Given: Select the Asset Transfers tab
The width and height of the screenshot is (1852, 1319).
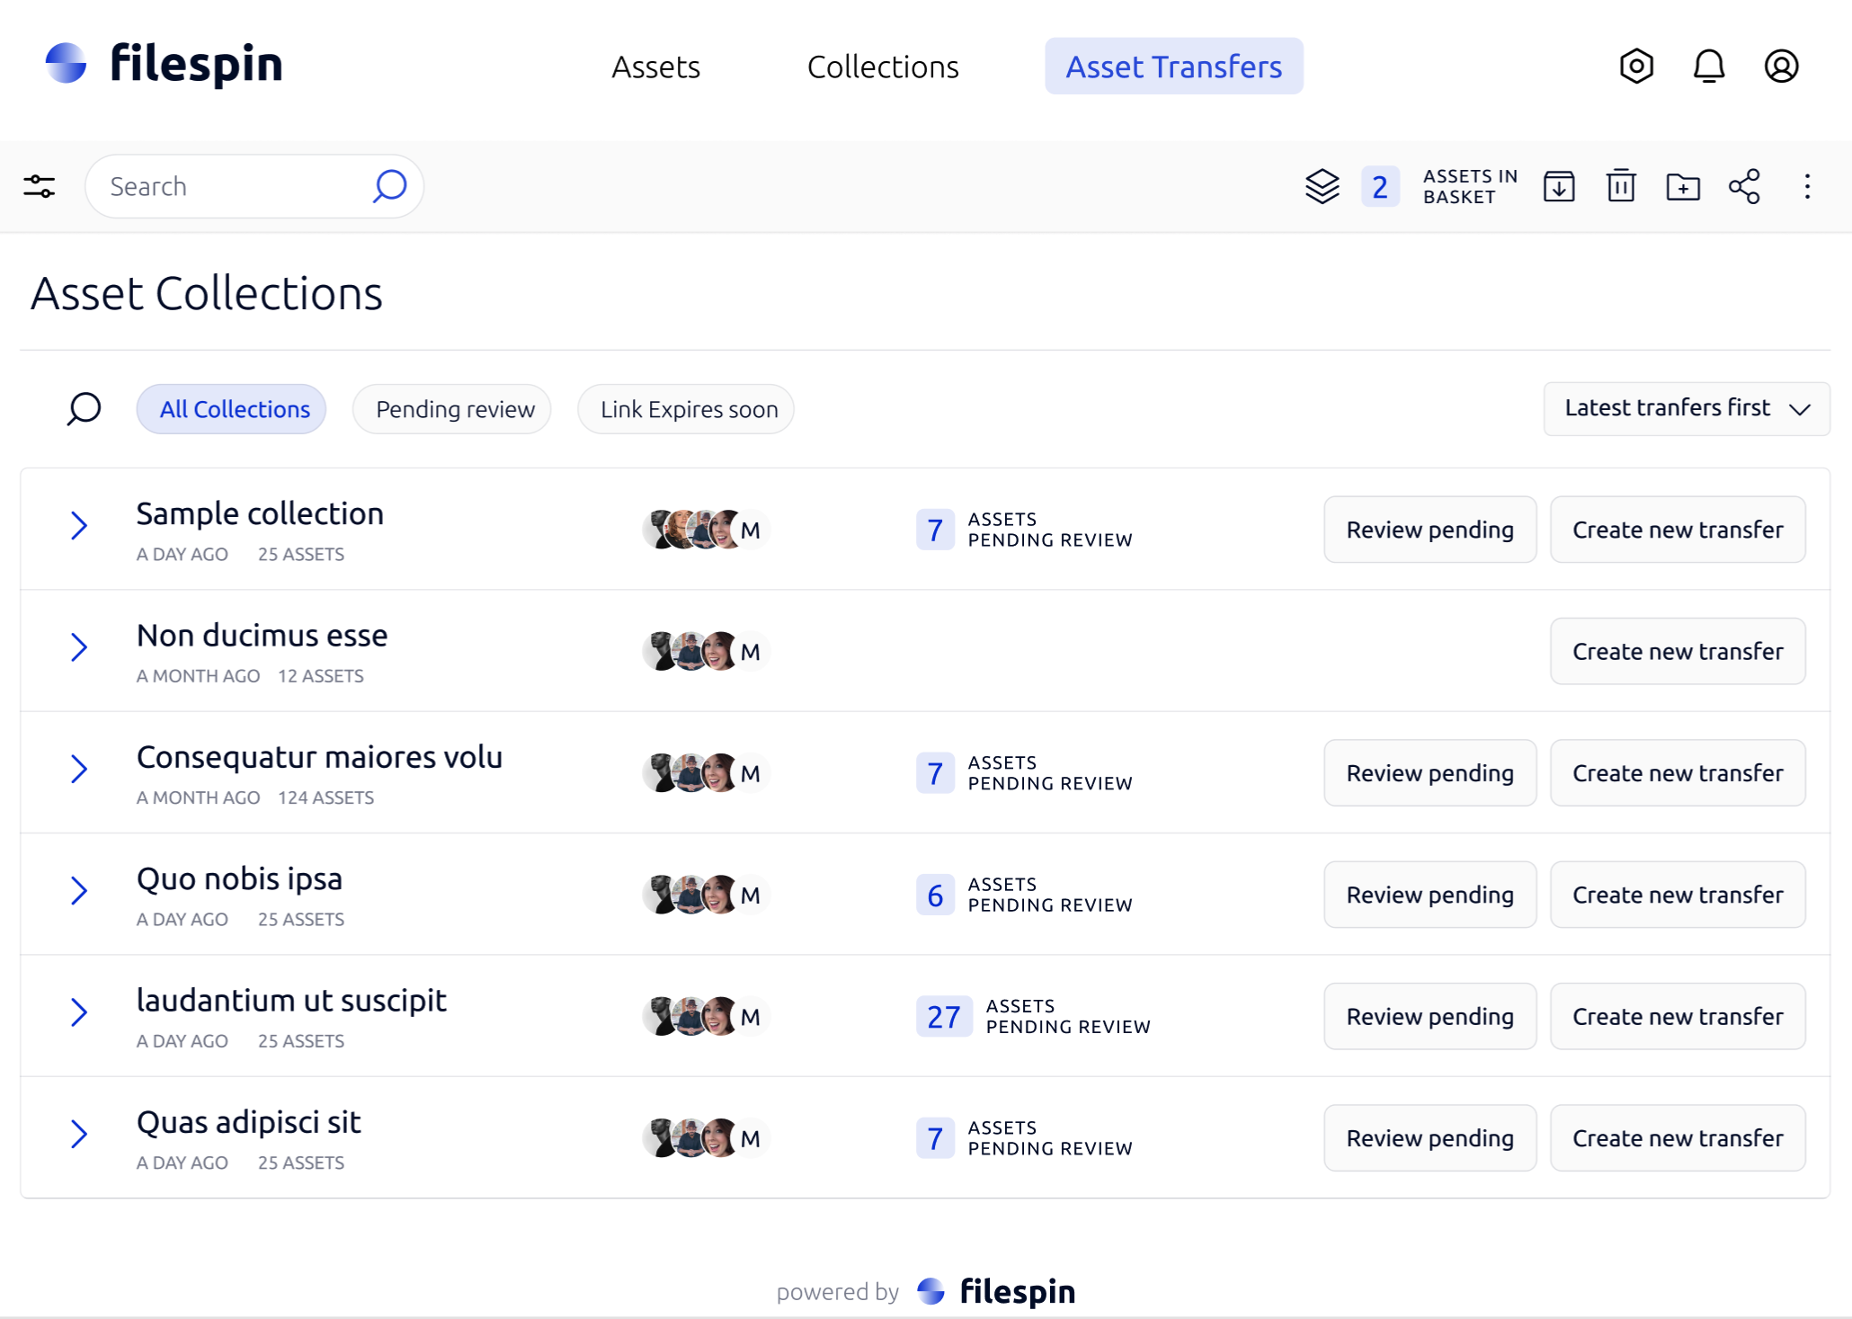Looking at the screenshot, I should [1174, 67].
